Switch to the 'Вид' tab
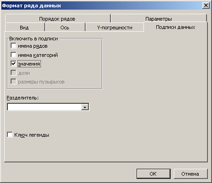Viewport: 212px width, 183px height. pyautogui.click(x=24, y=28)
